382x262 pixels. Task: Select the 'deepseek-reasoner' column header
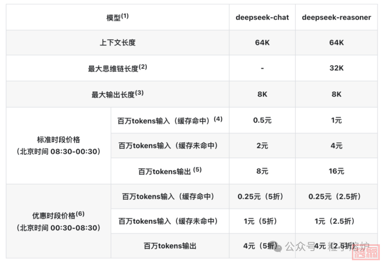[x=336, y=17]
